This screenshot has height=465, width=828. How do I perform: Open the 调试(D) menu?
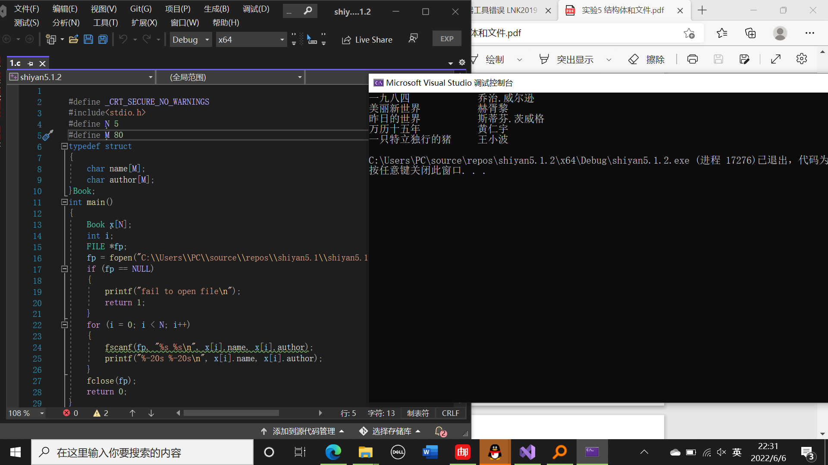[x=256, y=9]
